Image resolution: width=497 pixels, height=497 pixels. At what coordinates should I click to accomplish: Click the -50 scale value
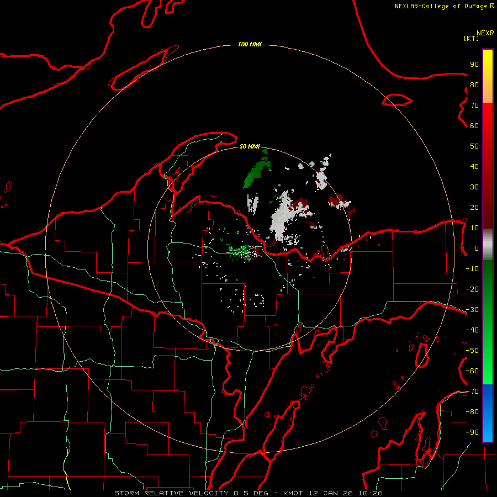pyautogui.click(x=472, y=350)
